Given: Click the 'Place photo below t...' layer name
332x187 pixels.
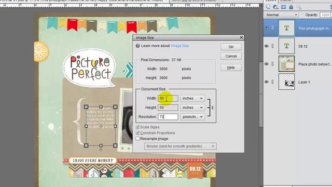Looking at the screenshot, I should coord(314,64).
